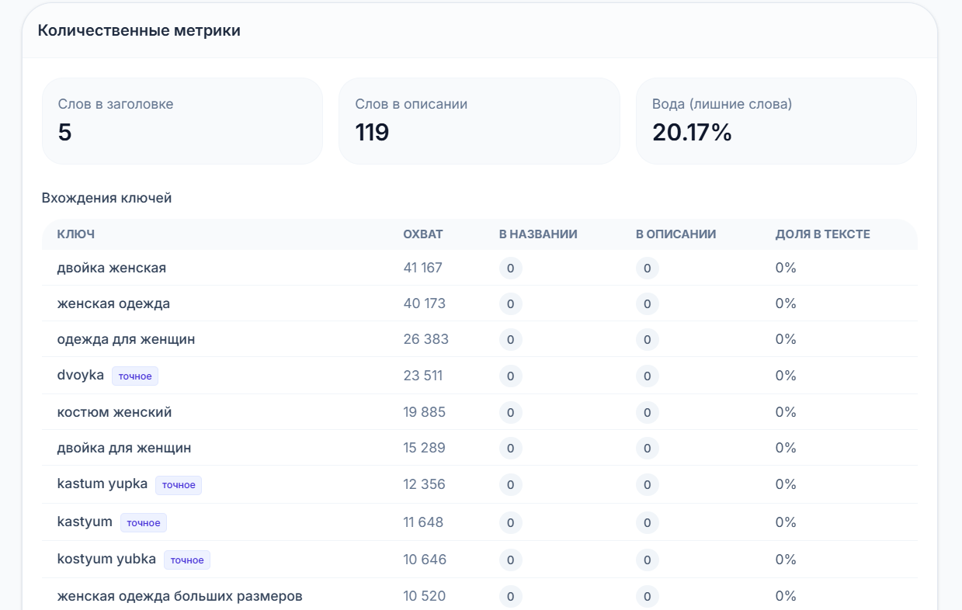The image size is (962, 610).
Task: Click 'точное' badge beside kostyum yubka
Action: [187, 560]
